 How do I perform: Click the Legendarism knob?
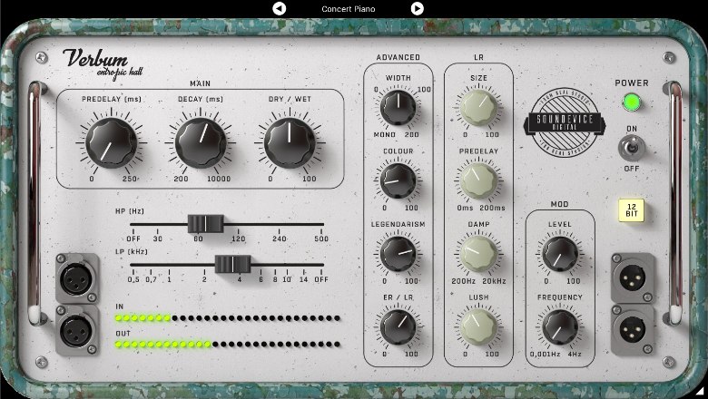398,253
